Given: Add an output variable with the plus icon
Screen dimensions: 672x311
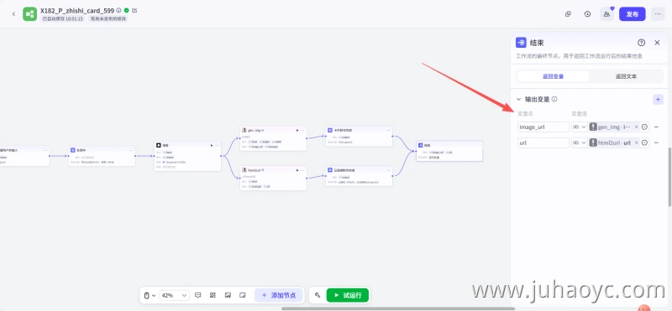Looking at the screenshot, I should click(x=658, y=99).
